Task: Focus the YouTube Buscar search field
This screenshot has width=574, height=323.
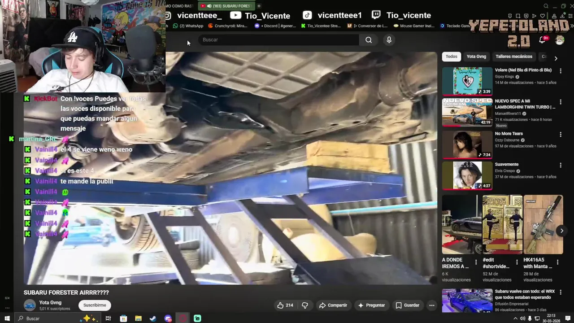Action: pyautogui.click(x=278, y=40)
